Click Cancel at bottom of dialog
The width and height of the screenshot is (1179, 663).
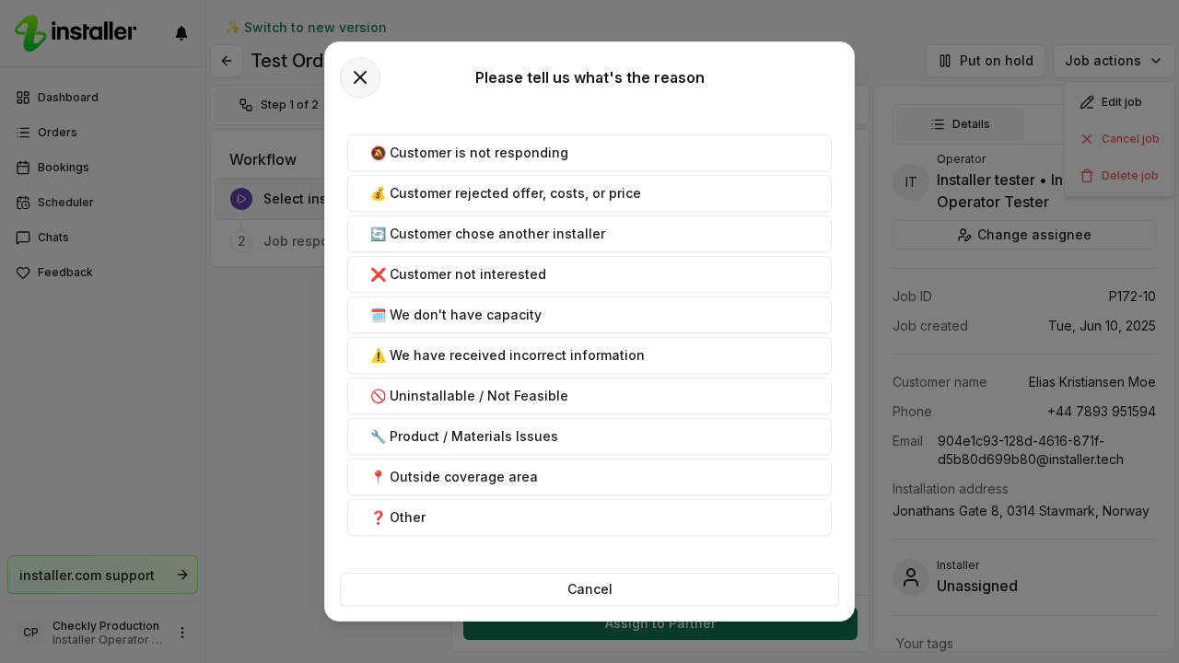pyautogui.click(x=589, y=589)
